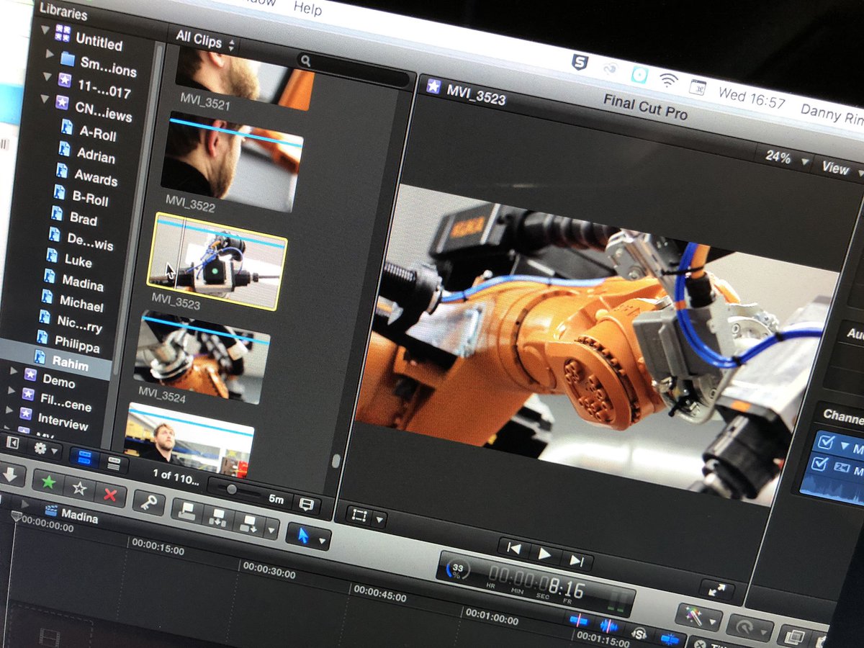Open the Help menu
The width and height of the screenshot is (864, 648).
click(x=308, y=9)
